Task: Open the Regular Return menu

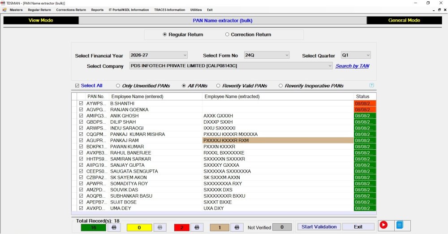Action: coord(39,10)
